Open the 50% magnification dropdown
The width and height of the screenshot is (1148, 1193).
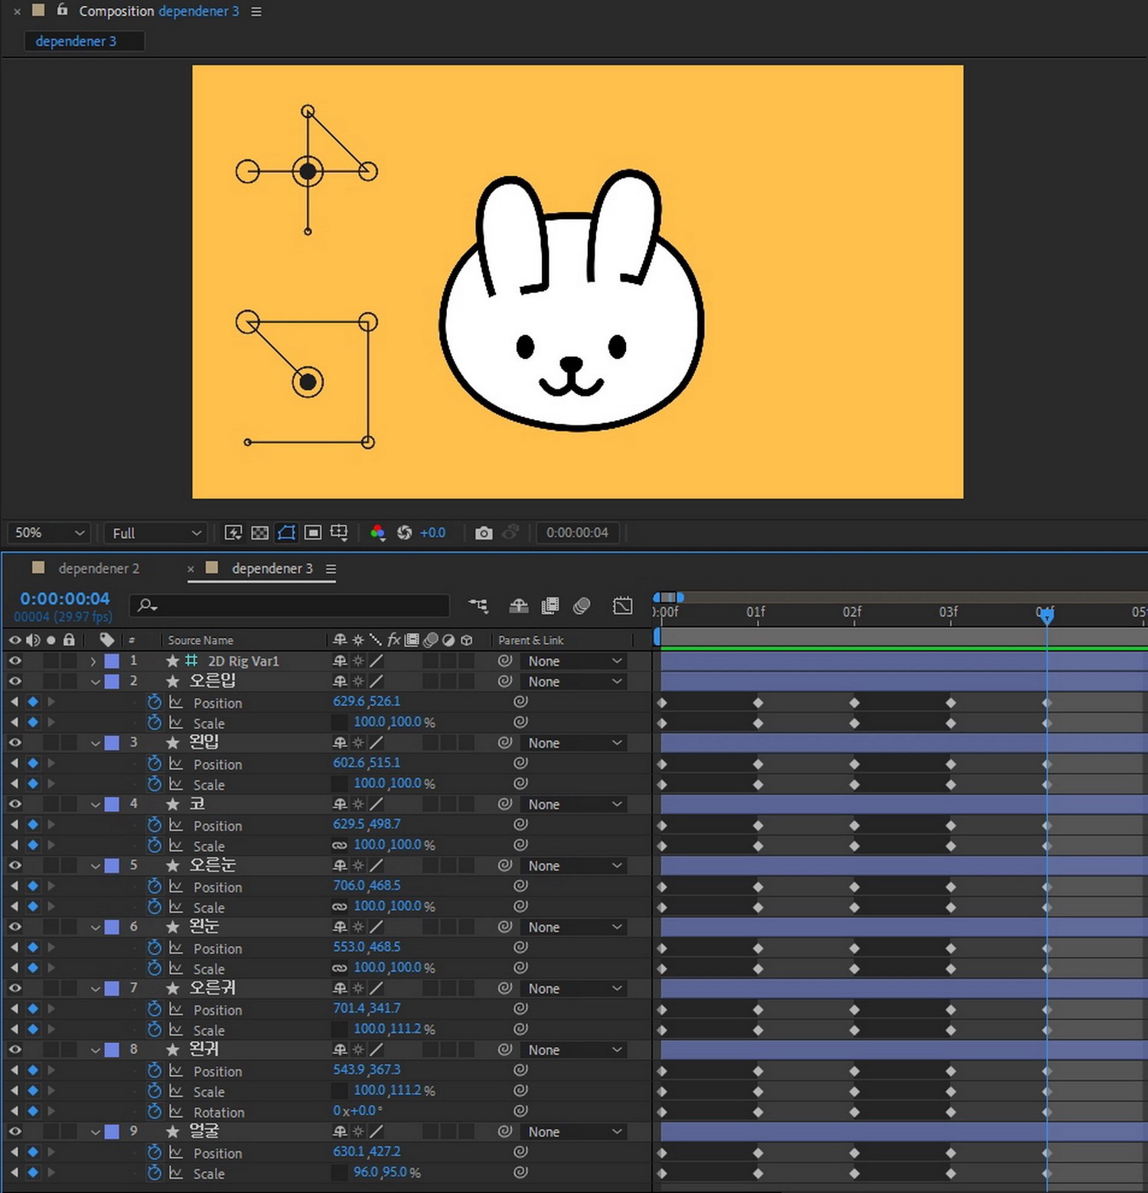tap(49, 533)
